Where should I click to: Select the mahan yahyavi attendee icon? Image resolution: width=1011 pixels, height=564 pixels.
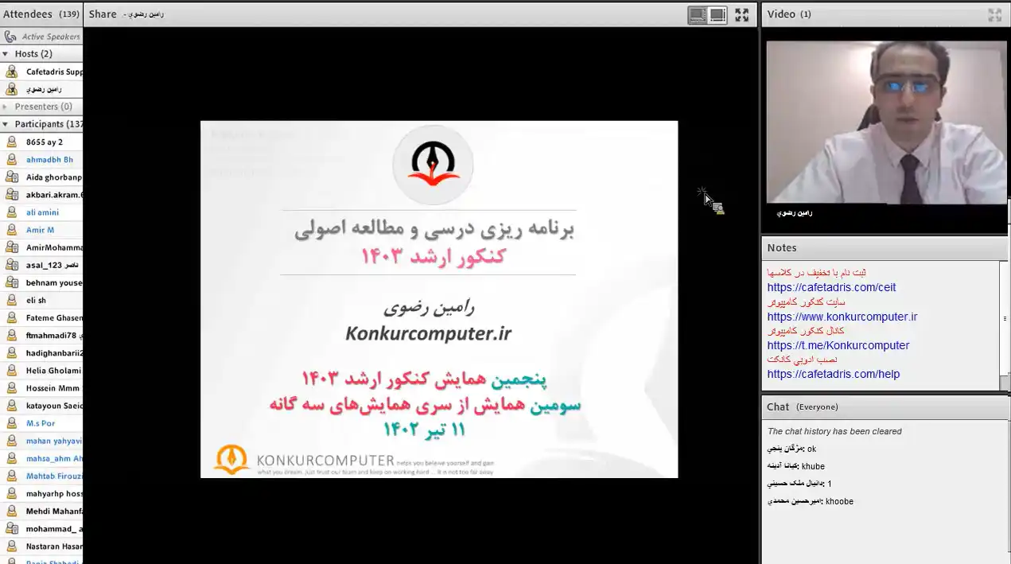tap(11, 441)
